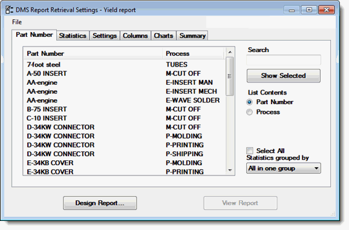Click the list scroll up arrow

click(x=230, y=52)
